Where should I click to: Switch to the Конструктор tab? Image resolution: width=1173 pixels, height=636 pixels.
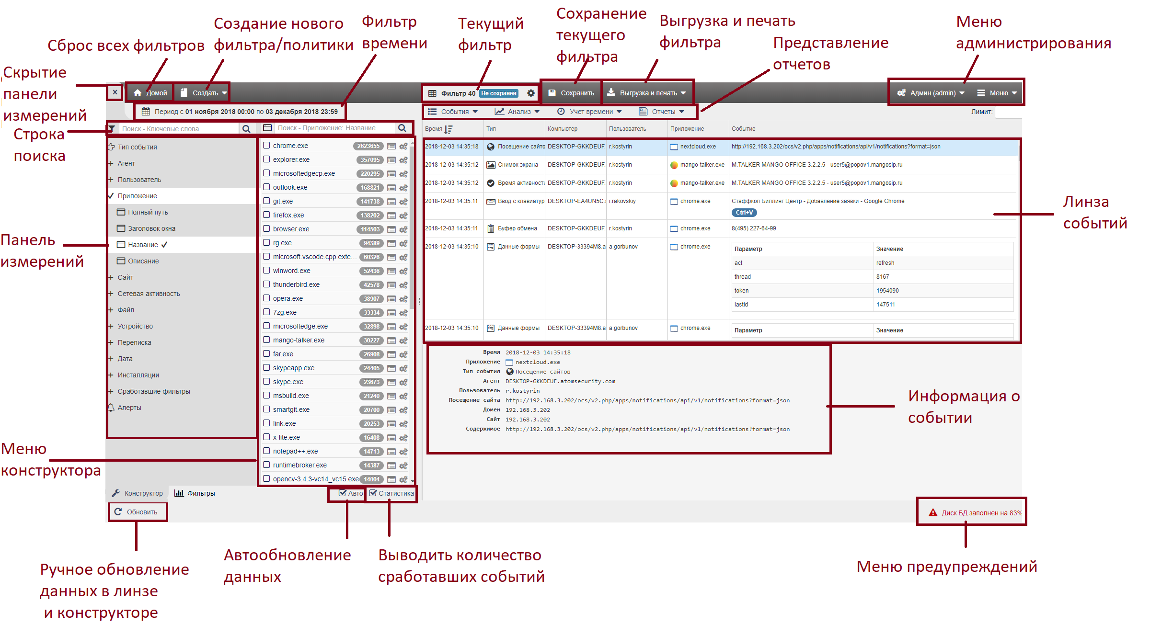point(138,493)
